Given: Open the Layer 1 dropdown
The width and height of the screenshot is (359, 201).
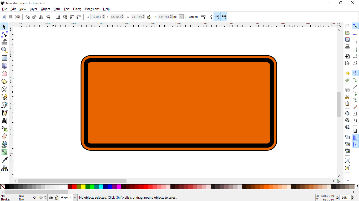Looking at the screenshot, I should coord(75,198).
